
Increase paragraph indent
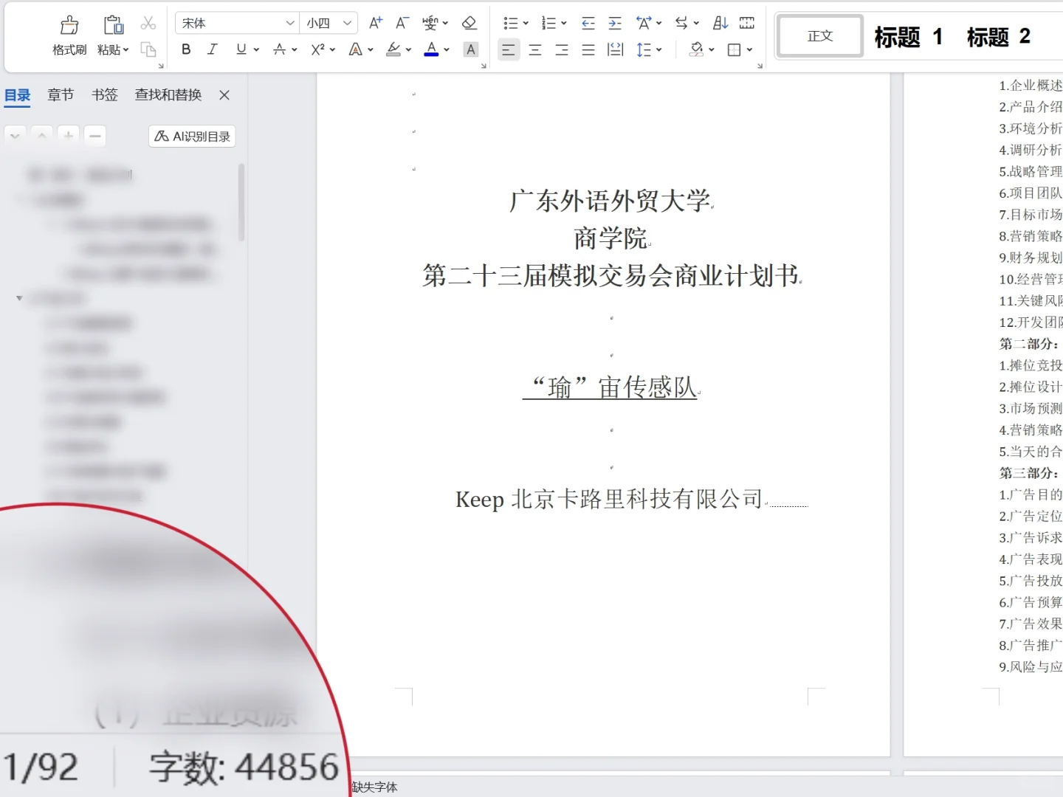click(614, 23)
